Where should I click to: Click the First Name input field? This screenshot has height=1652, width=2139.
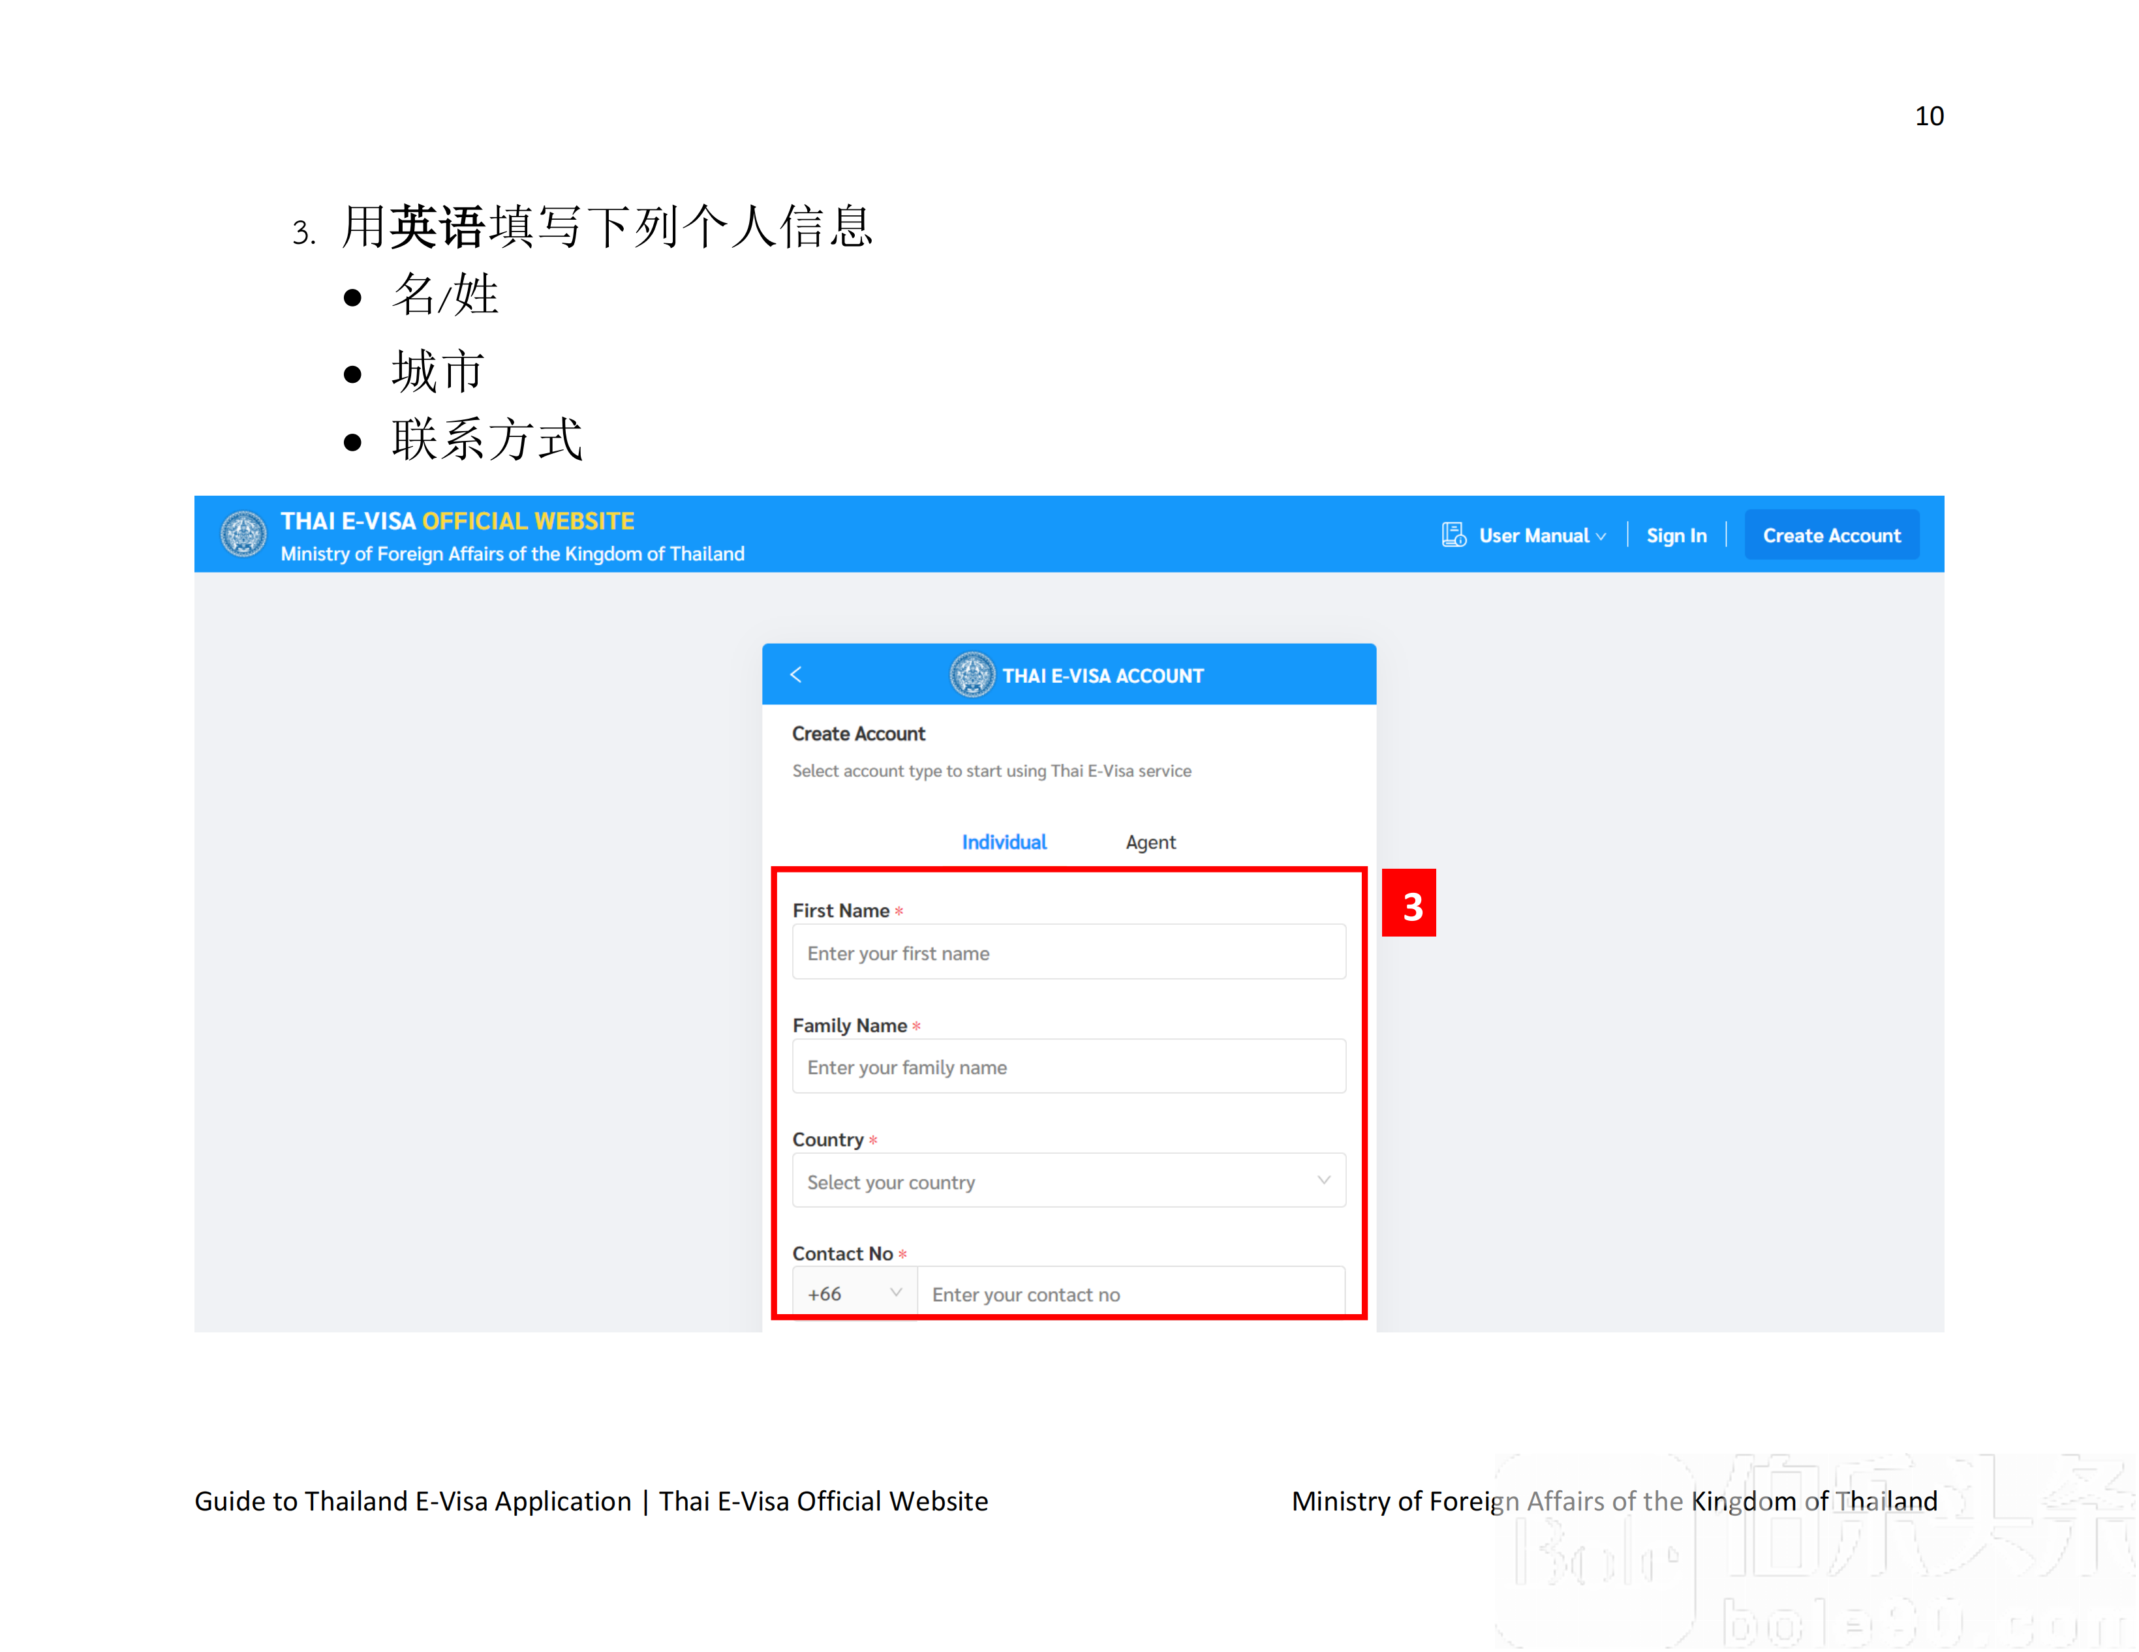click(1069, 951)
